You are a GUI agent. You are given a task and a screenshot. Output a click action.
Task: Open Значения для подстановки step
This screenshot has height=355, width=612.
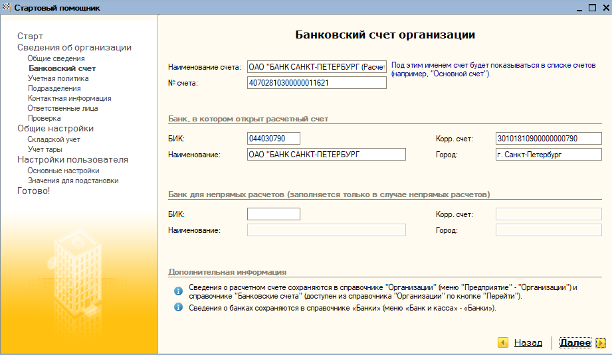[73, 180]
